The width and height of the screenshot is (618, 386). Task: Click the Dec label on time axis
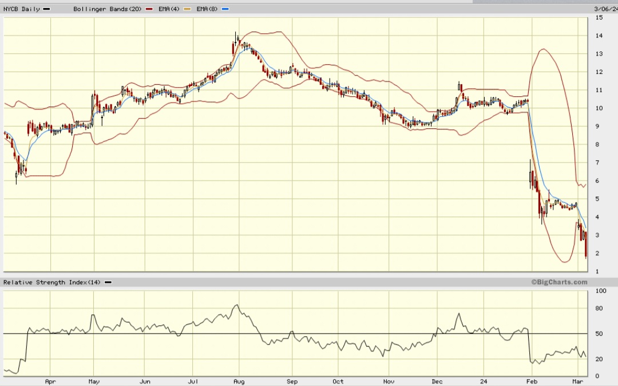tap(437, 381)
